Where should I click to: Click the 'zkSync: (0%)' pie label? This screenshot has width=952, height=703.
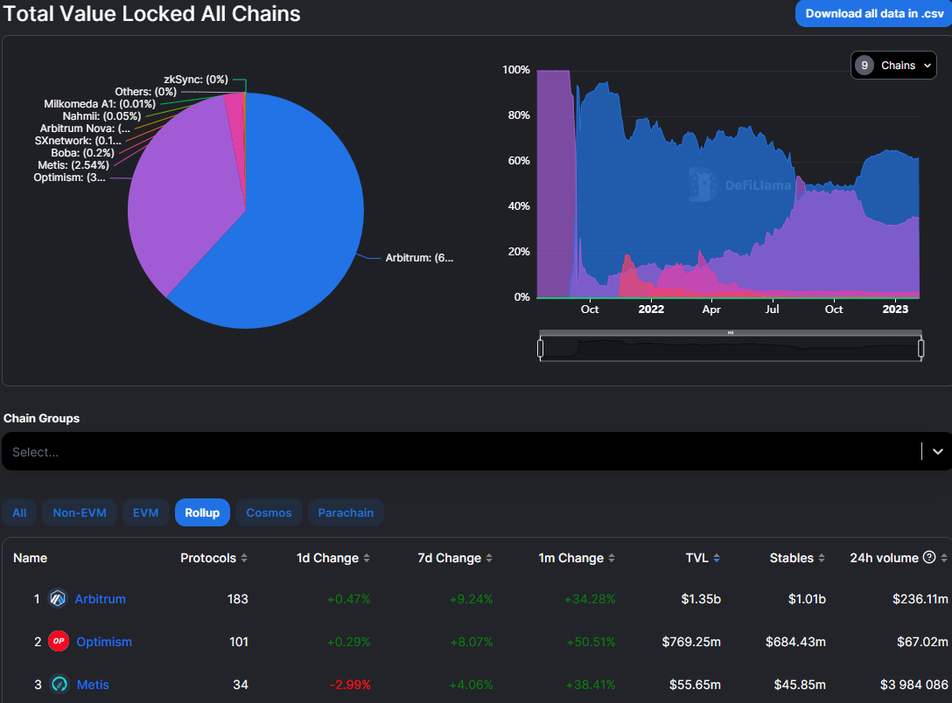coord(196,80)
